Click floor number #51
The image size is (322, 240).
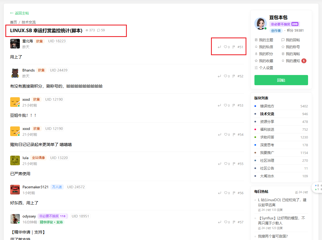coord(240,47)
